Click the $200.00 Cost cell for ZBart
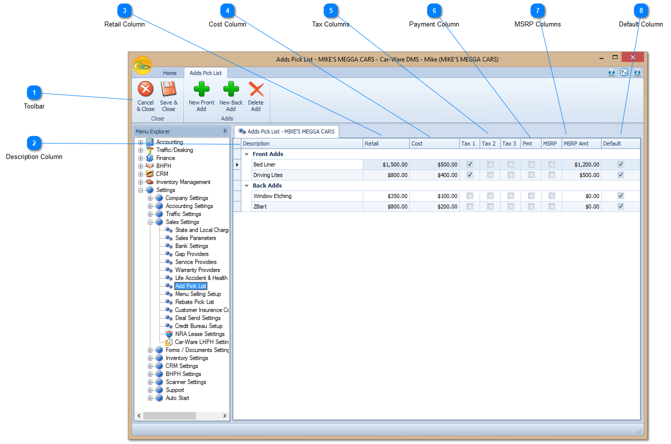Screen dimensions: 671x444 pos(435,206)
